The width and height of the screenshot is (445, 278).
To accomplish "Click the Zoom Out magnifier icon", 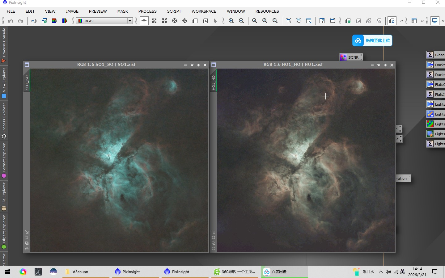I will coord(241,21).
